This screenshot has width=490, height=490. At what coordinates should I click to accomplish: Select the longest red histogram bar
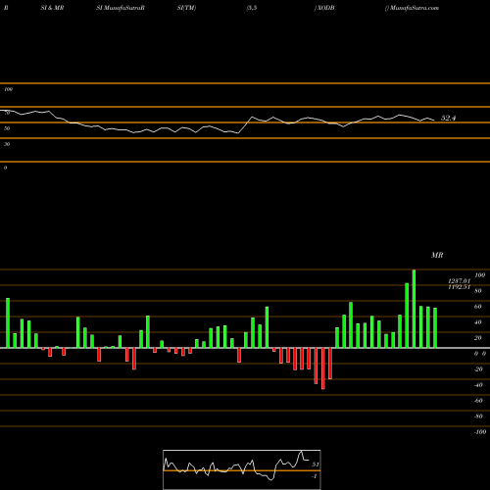(x=323, y=368)
